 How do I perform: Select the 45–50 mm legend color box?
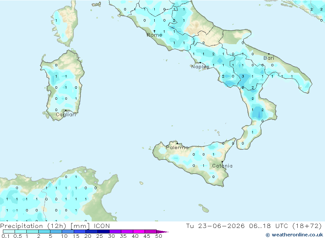click(150, 232)
